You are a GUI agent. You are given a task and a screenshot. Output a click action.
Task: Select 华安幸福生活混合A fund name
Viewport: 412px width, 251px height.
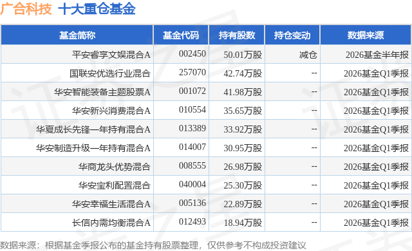click(x=111, y=204)
